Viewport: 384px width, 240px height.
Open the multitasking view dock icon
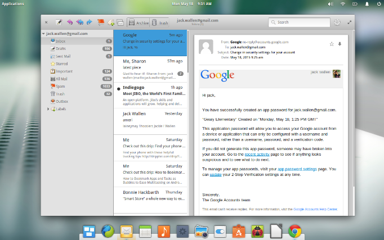coord(89,231)
